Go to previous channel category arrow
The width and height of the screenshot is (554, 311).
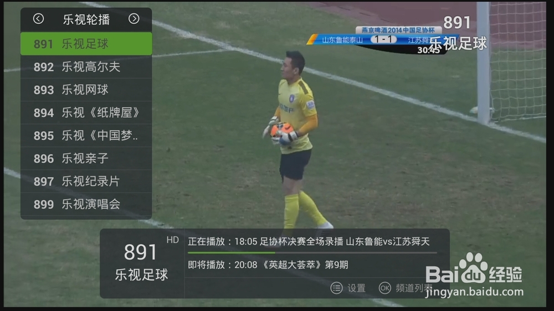pyautogui.click(x=39, y=19)
